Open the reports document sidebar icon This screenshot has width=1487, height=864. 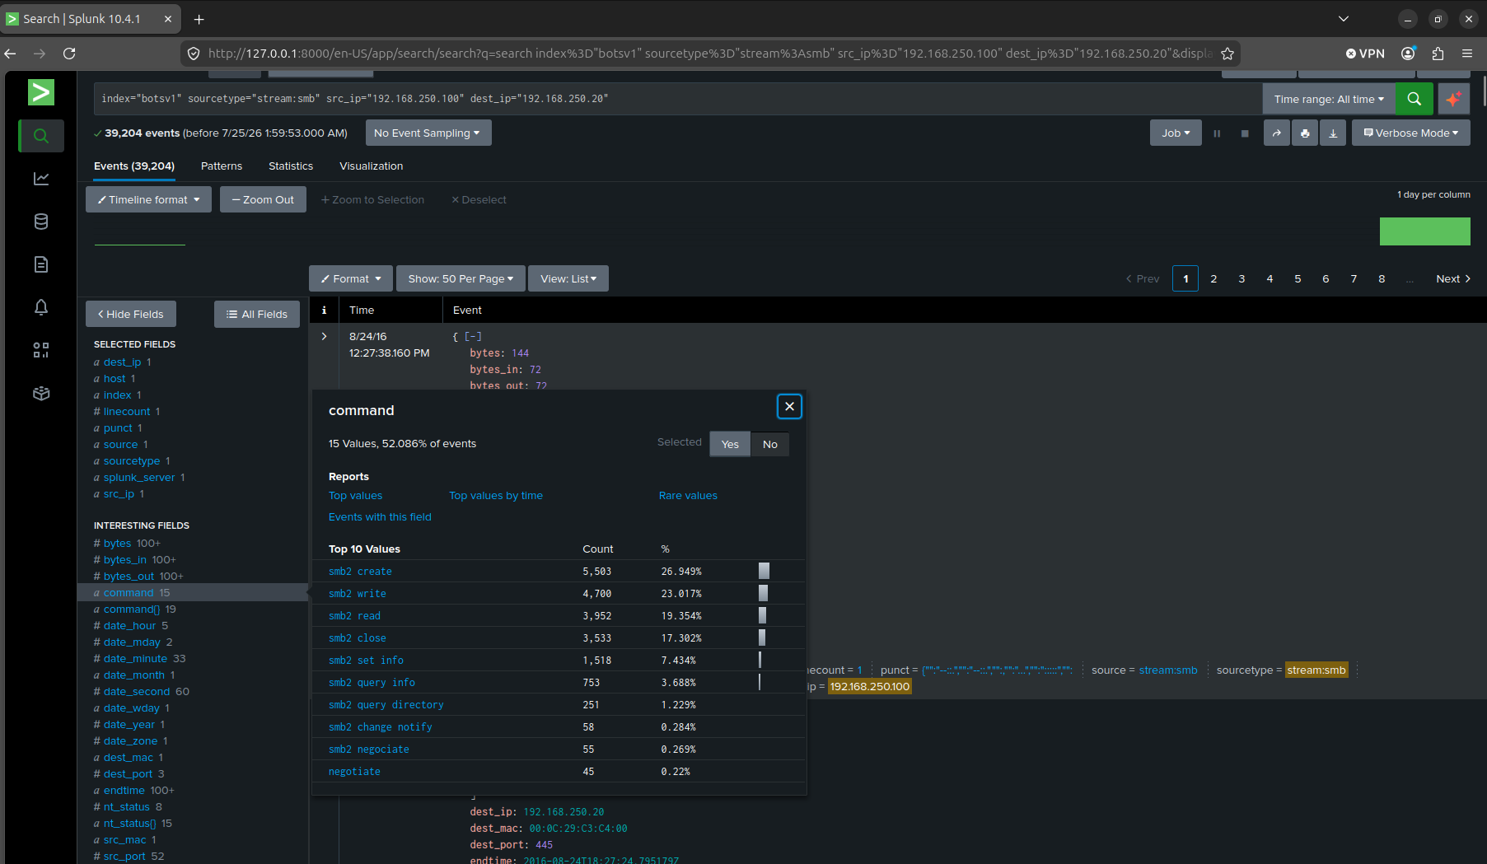41,264
